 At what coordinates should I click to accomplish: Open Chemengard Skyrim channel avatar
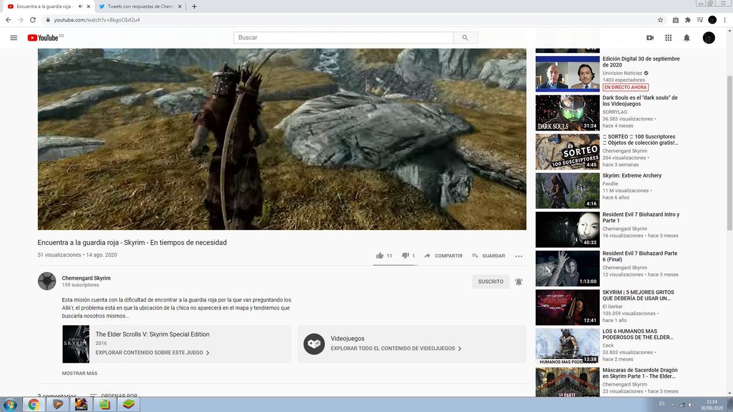[x=47, y=281]
